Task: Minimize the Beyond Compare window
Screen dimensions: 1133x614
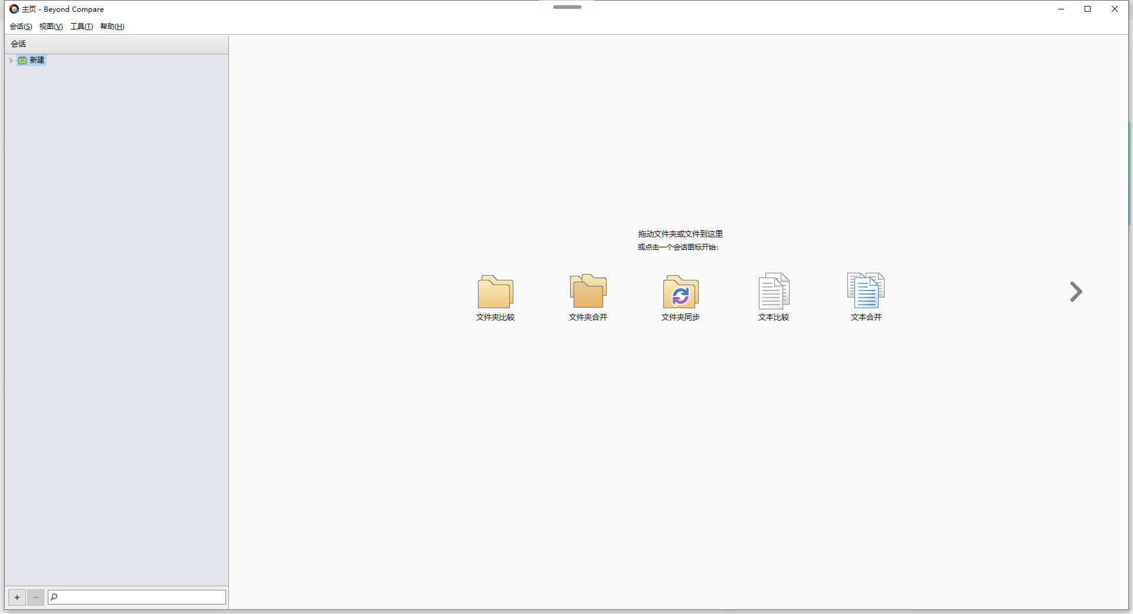Action: point(1060,9)
